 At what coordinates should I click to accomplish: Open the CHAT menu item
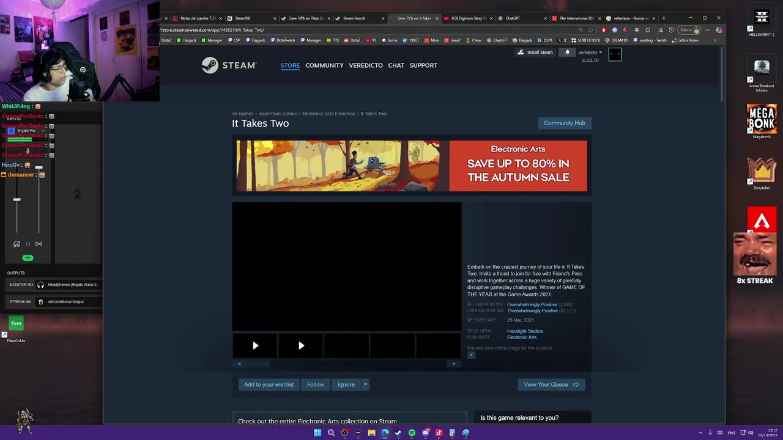(396, 65)
